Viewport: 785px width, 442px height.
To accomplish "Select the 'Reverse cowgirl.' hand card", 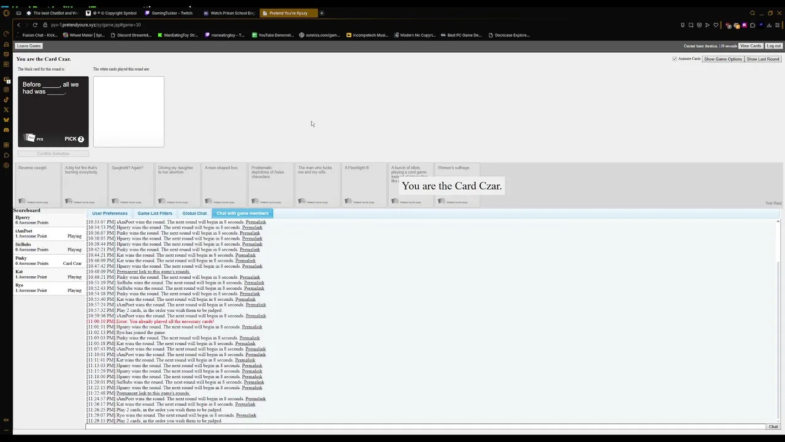I will pos(37,185).
